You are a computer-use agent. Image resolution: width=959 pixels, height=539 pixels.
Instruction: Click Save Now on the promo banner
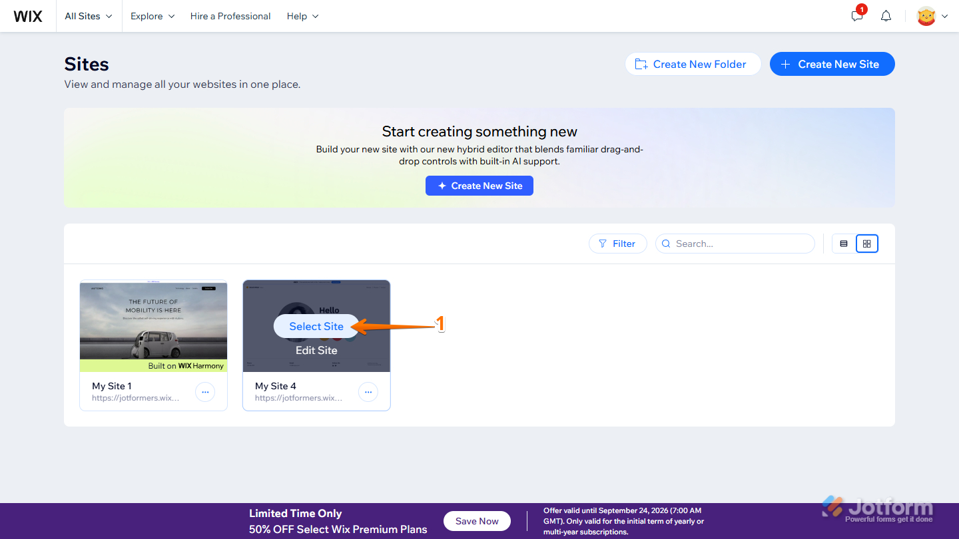pos(477,521)
